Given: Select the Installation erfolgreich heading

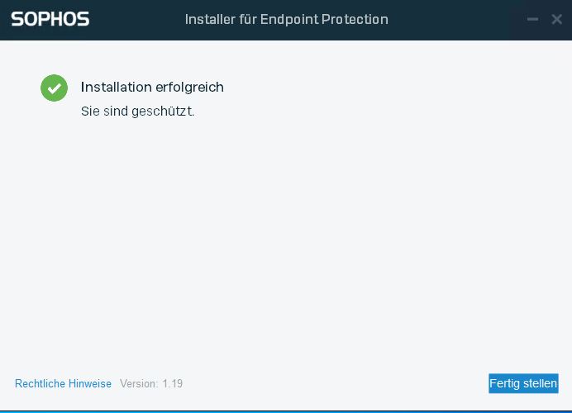Looking at the screenshot, I should pyautogui.click(x=152, y=87).
